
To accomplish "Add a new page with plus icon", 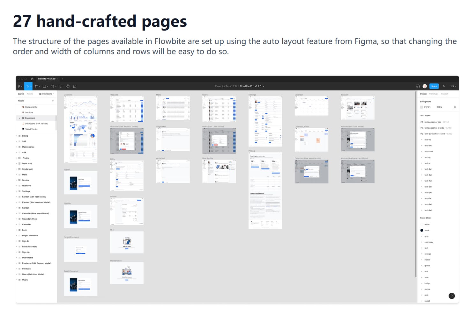I will [53, 101].
